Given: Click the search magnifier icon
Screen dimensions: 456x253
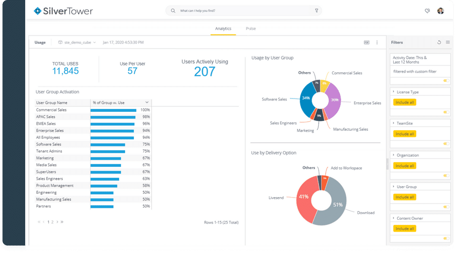Looking at the screenshot, I should point(173,11).
